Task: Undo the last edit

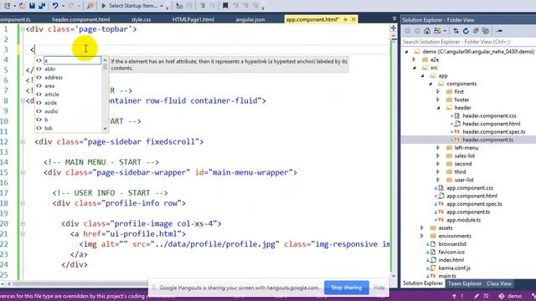Action: (x=55, y=6)
